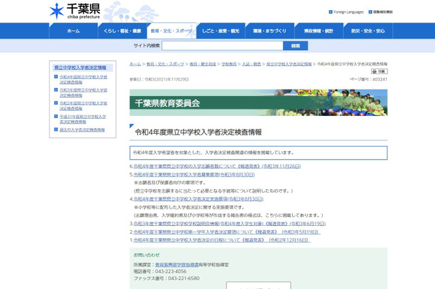This screenshot has height=289, width=435.
Task: Click the note ※志願者及び保護者向けの要項です。
Action: point(170,182)
